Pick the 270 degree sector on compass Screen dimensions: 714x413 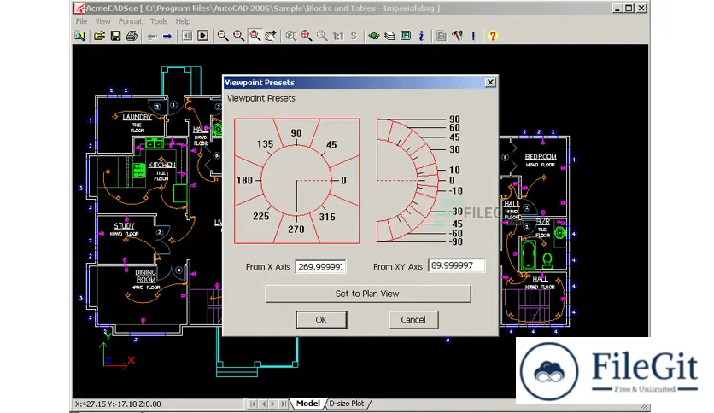coord(296,230)
